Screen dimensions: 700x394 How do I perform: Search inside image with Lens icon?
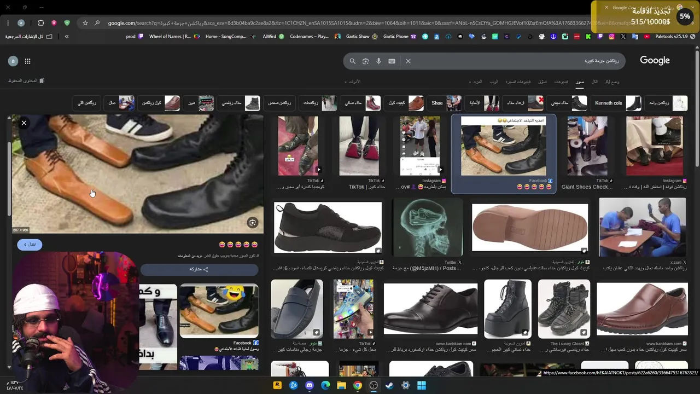coord(252,222)
